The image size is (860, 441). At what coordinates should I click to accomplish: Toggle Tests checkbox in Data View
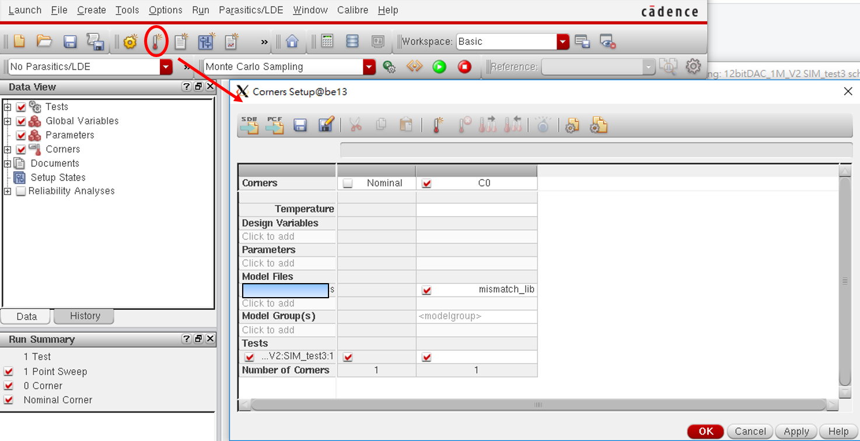(x=21, y=107)
